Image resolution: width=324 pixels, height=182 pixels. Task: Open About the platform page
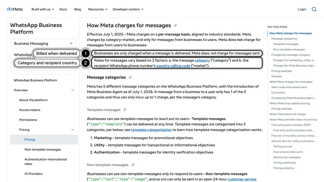[x=33, y=100]
